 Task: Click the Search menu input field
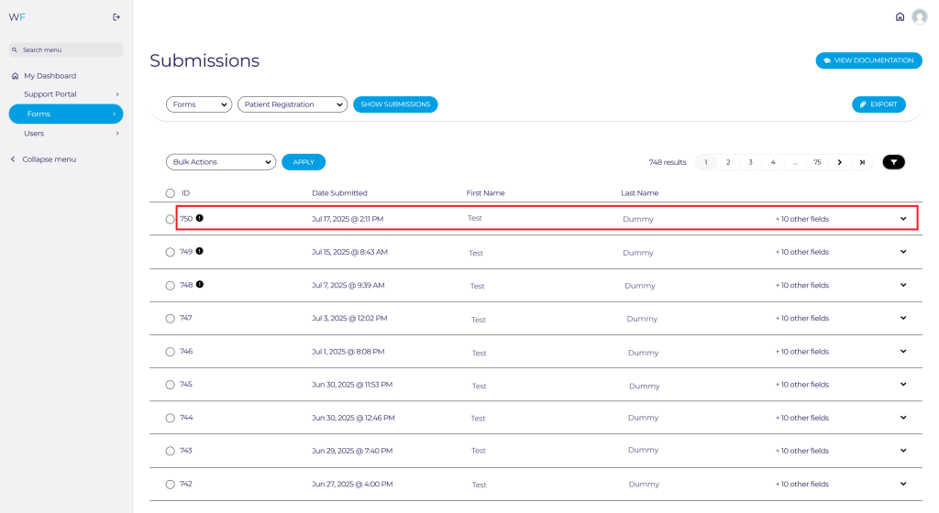point(66,50)
